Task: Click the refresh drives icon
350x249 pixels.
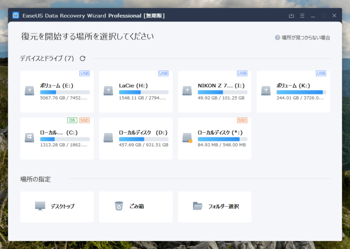Action: (x=82, y=58)
